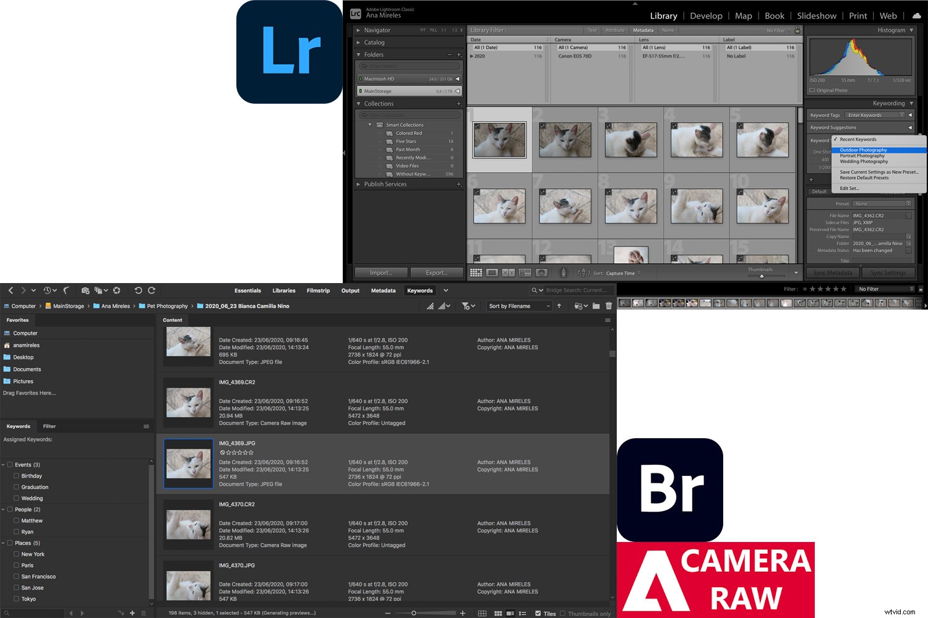Select the People view icon in Lightroom

pos(541,273)
